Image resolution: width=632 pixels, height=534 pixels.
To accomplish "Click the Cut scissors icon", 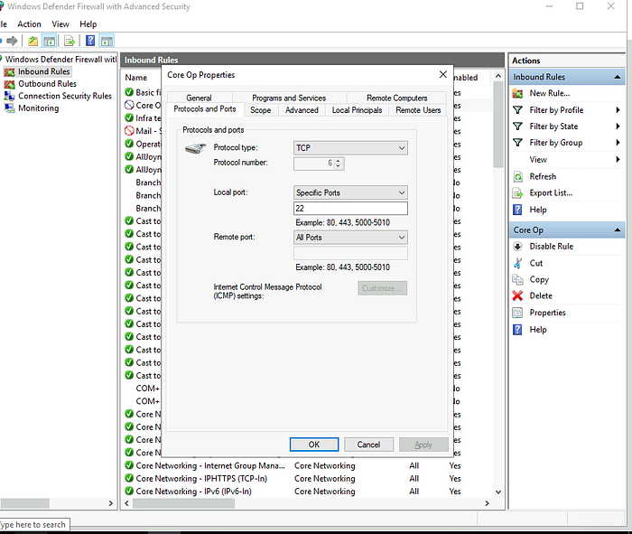I will [x=517, y=263].
